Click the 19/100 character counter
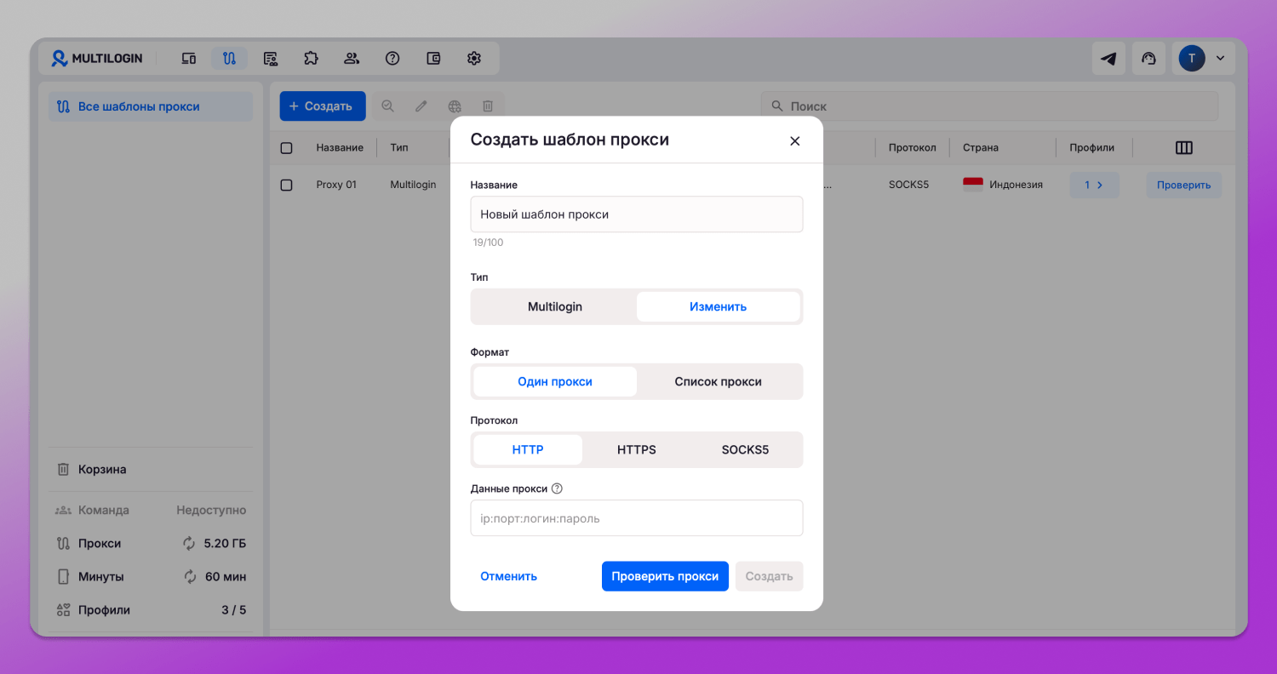The image size is (1277, 674). pos(489,243)
